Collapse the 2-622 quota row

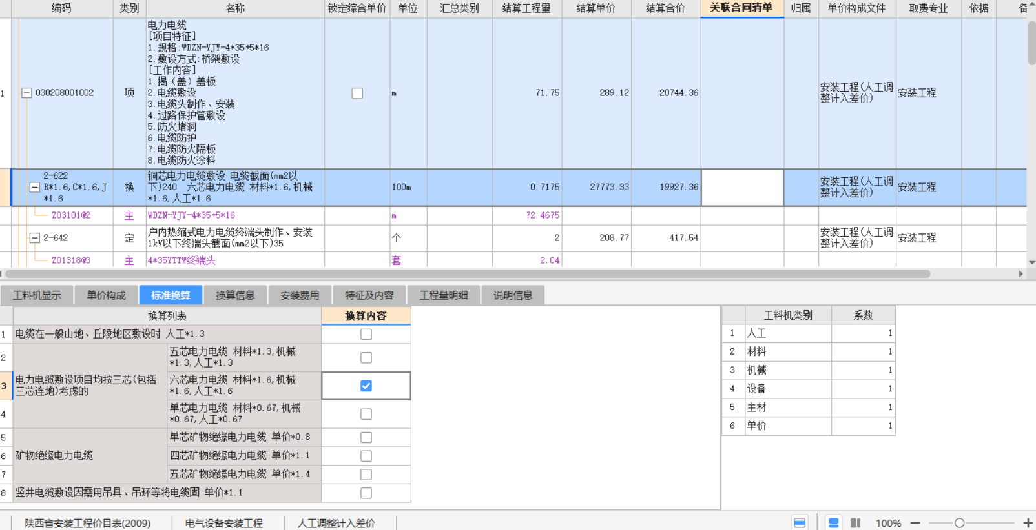[35, 187]
